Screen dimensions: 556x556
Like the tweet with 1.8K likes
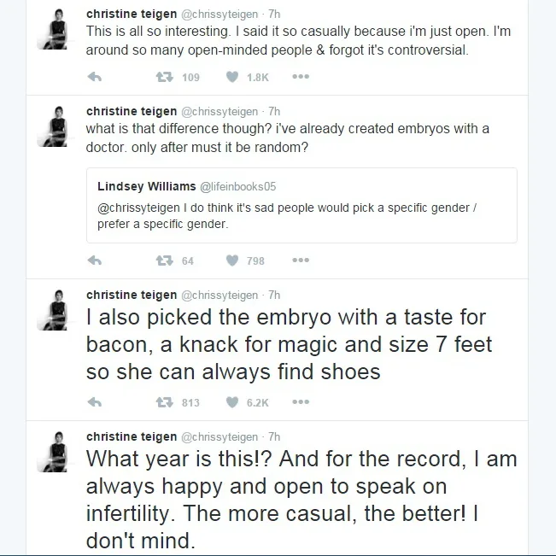coord(232,77)
